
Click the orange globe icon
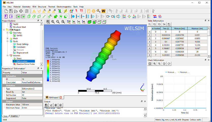coord(93,11)
